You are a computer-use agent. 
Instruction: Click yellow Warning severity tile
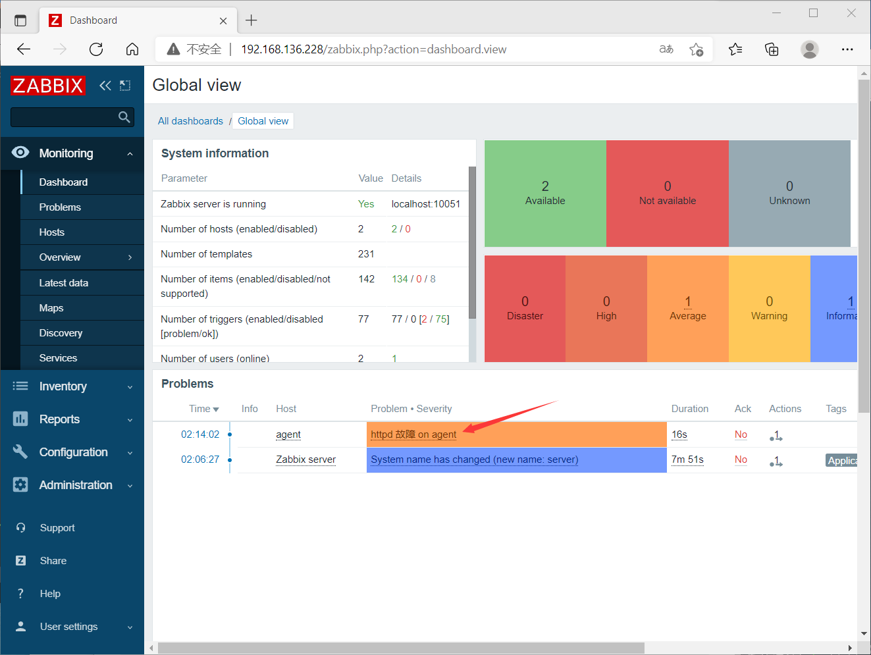point(770,309)
